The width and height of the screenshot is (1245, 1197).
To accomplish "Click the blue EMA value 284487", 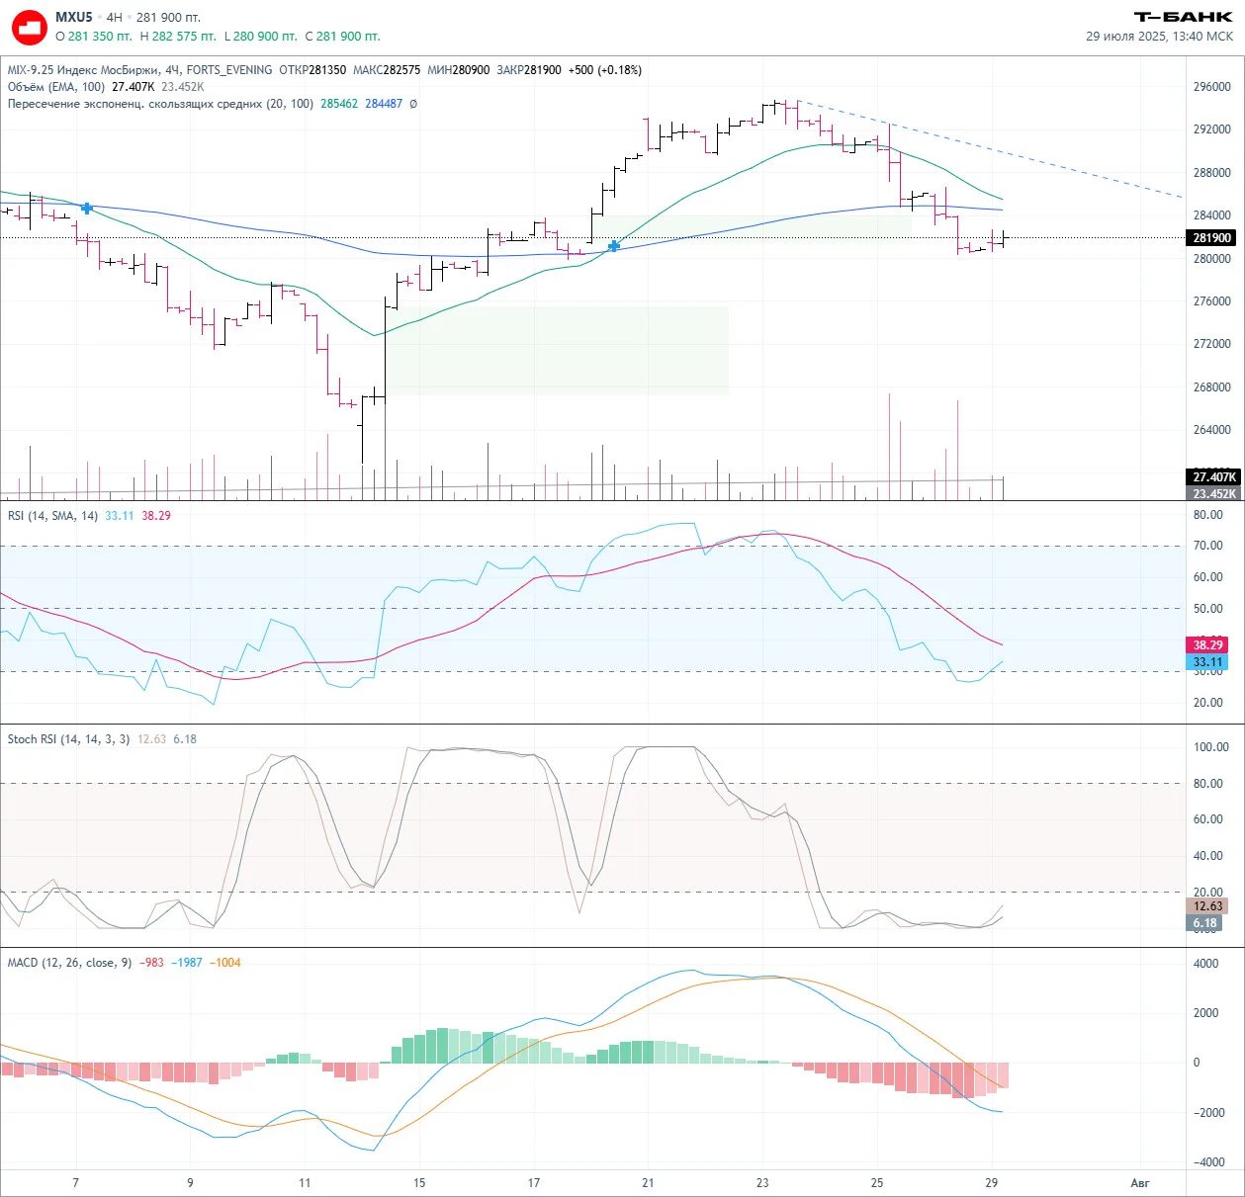I will tap(384, 104).
